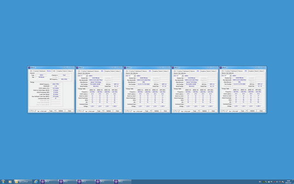Open Tools dropdown arrow in leftmost CPU-Z window
Image resolution: width=294 pixels, height=184 pixels.
coord(56,111)
